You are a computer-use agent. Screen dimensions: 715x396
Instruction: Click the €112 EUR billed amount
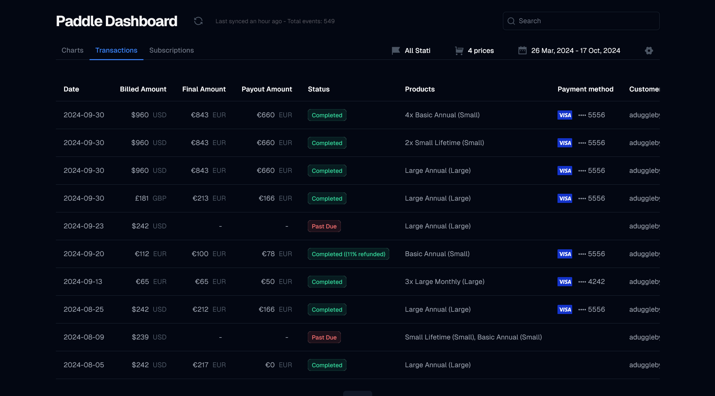coord(151,254)
